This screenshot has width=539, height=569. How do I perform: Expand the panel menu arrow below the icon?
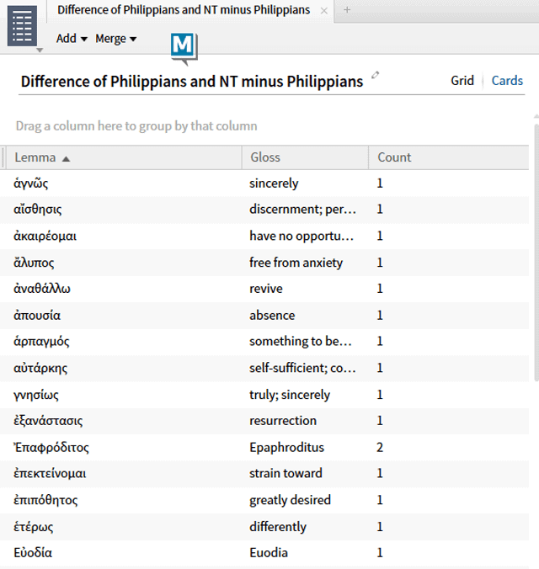tap(39, 51)
